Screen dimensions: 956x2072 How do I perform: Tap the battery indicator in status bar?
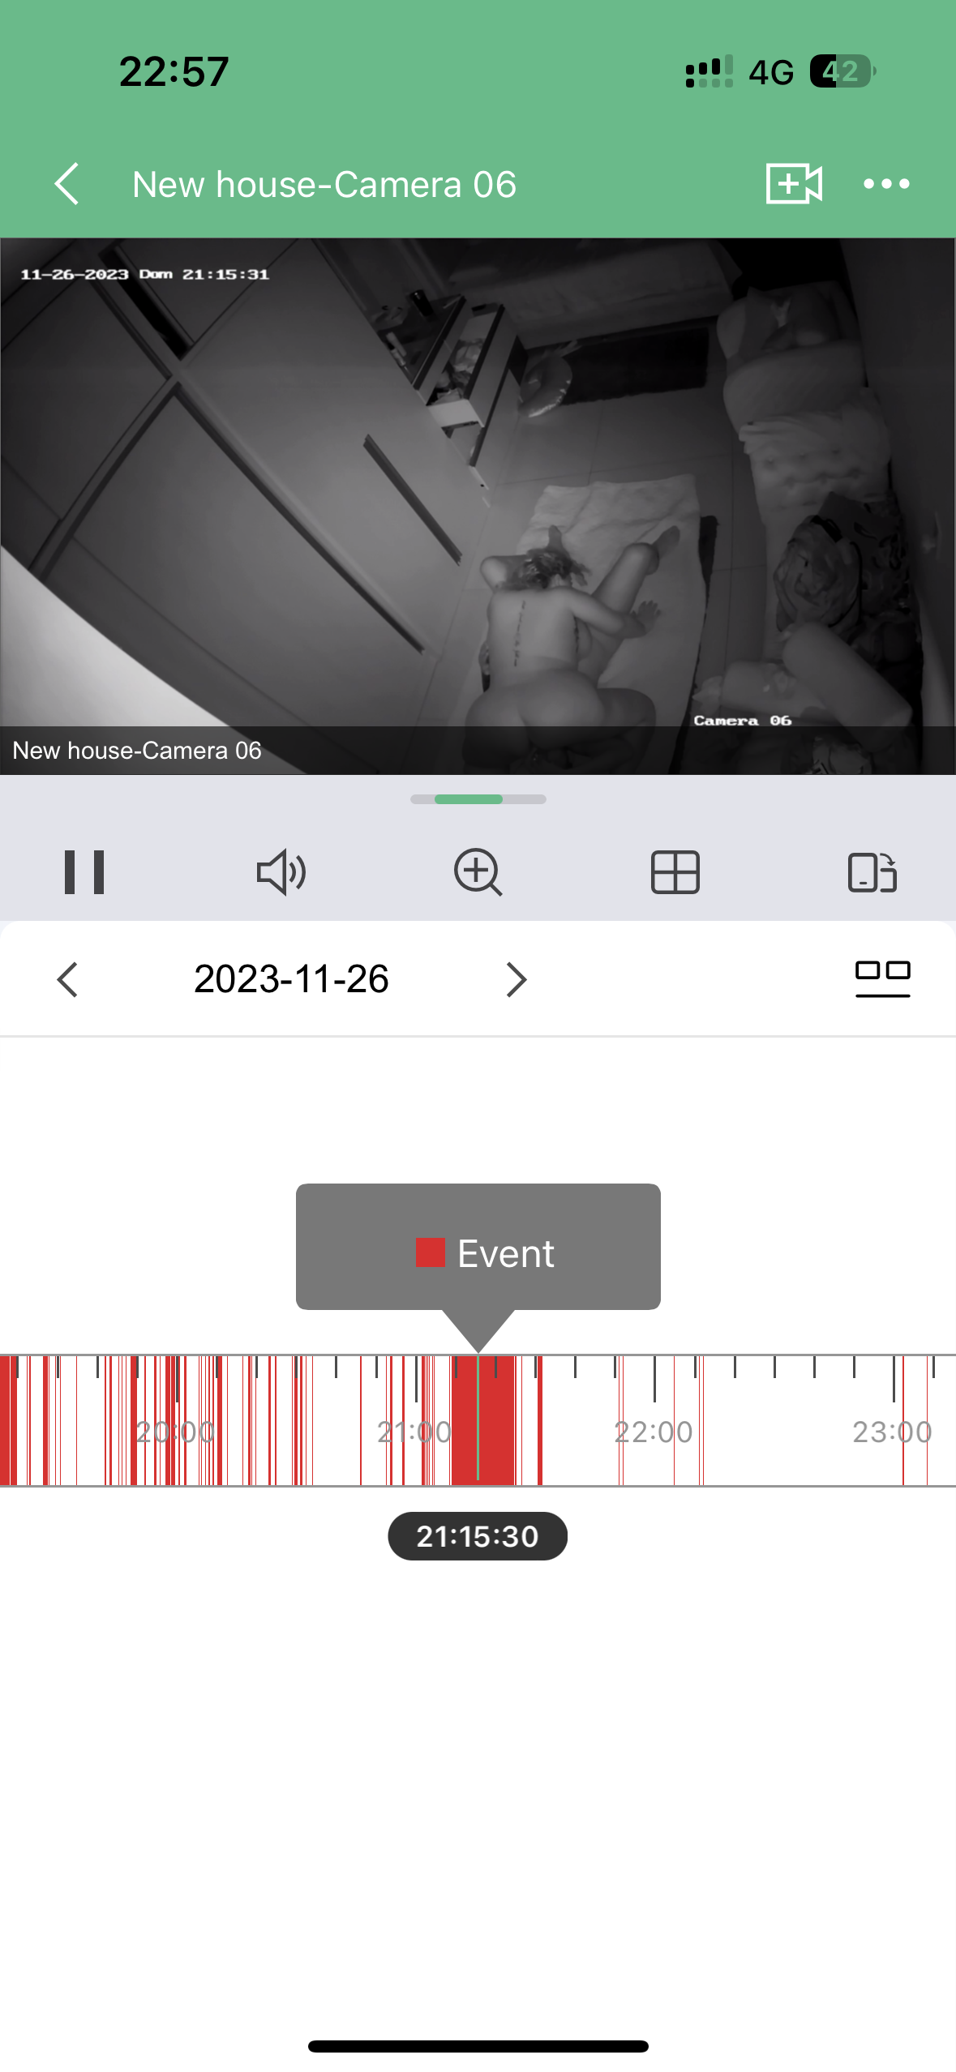click(x=842, y=71)
